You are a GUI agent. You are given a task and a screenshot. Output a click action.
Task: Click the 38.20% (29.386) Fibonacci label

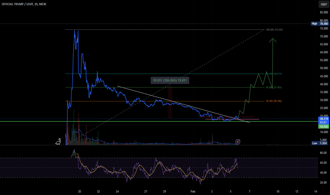click(x=274, y=101)
